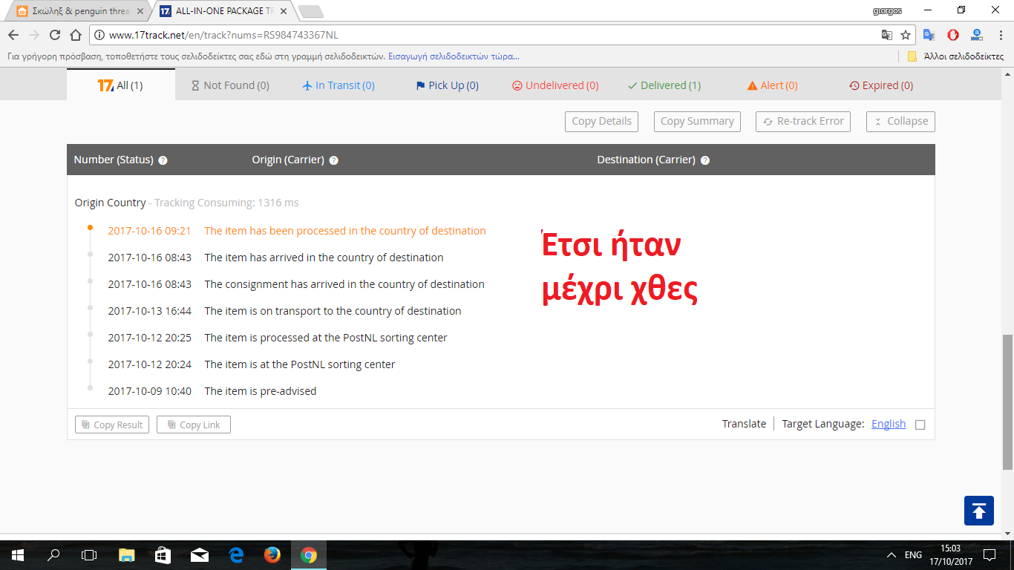Click the Copy Details button

tap(602, 122)
